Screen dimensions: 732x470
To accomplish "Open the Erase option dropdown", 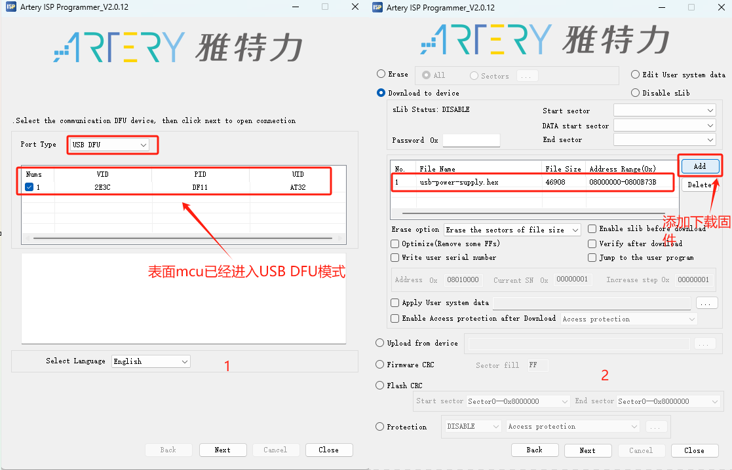I will coord(512,230).
